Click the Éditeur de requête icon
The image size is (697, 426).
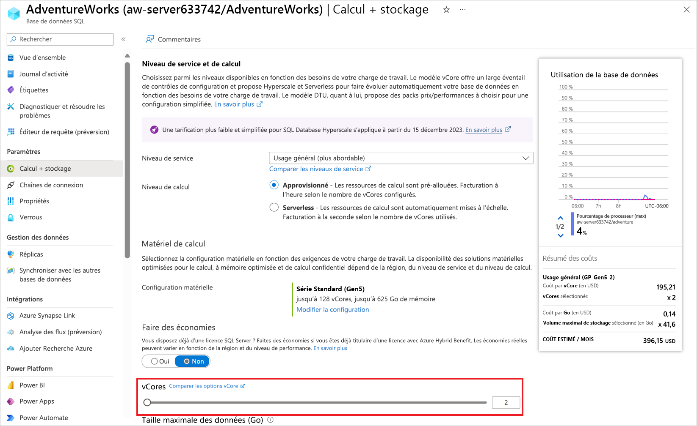click(11, 132)
